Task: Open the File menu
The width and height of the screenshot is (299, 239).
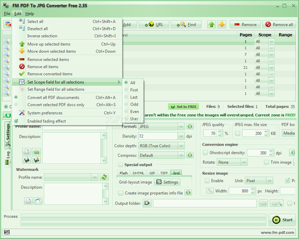Action: (x=7, y=14)
